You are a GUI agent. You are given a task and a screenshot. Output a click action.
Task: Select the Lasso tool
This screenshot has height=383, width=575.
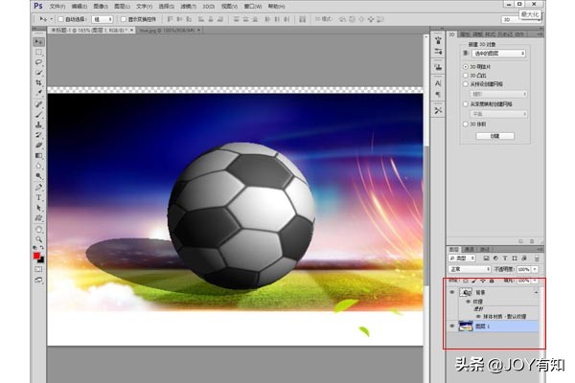38,62
